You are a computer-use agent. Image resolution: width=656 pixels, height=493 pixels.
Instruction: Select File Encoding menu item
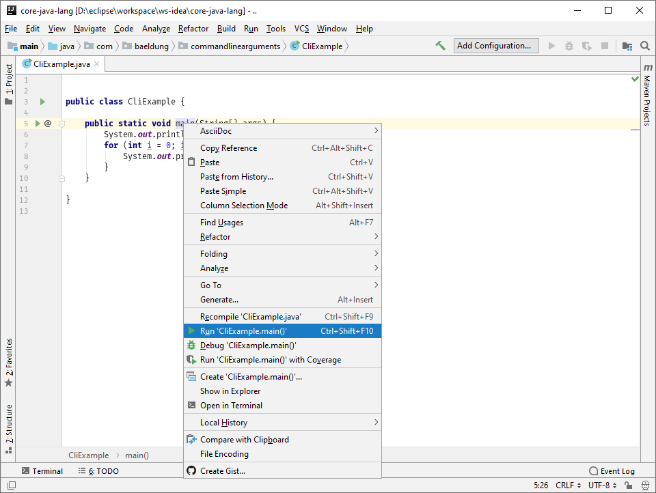283,453
